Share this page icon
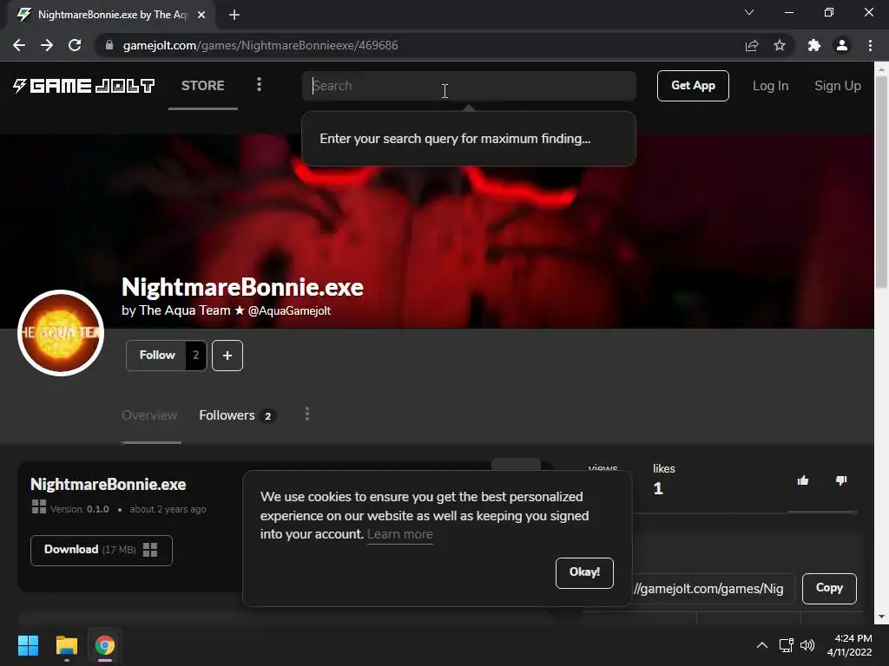Image resolution: width=889 pixels, height=666 pixels. [x=752, y=45]
